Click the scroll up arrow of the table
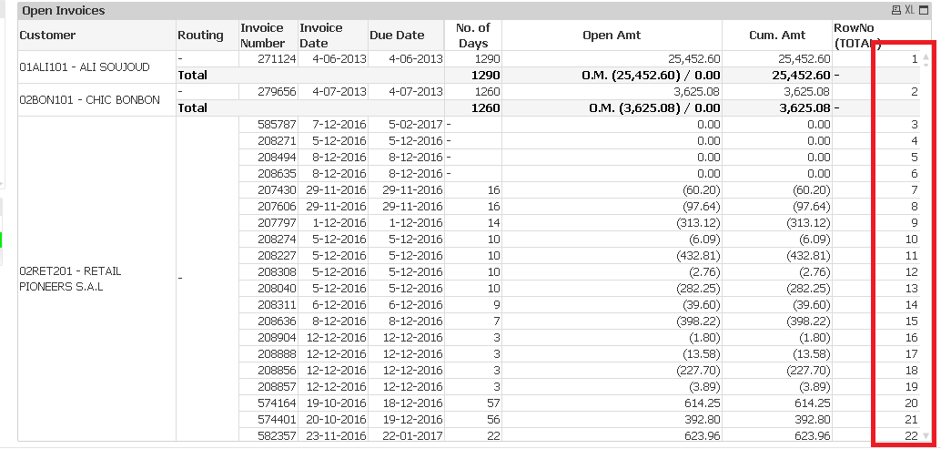This screenshot has width=941, height=449. (x=926, y=59)
